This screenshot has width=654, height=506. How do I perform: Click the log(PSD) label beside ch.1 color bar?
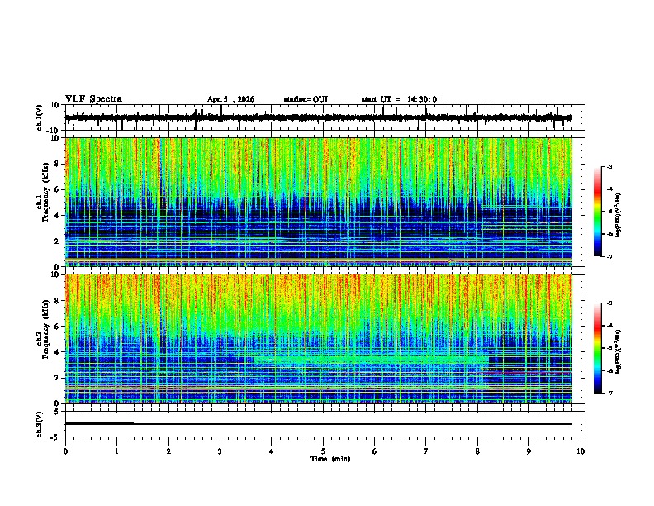618,215
